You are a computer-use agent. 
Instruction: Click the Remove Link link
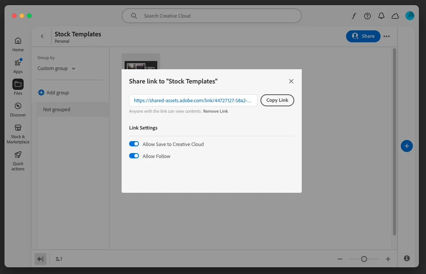click(x=215, y=111)
